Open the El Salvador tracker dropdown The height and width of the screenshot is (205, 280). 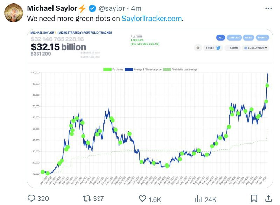pos(256,48)
